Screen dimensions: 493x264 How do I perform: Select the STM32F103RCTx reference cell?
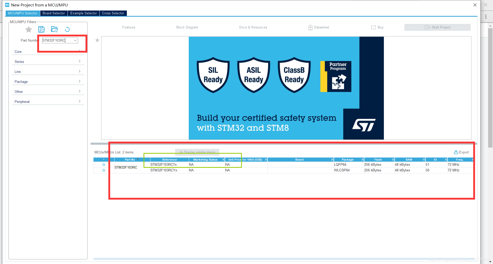pos(169,165)
